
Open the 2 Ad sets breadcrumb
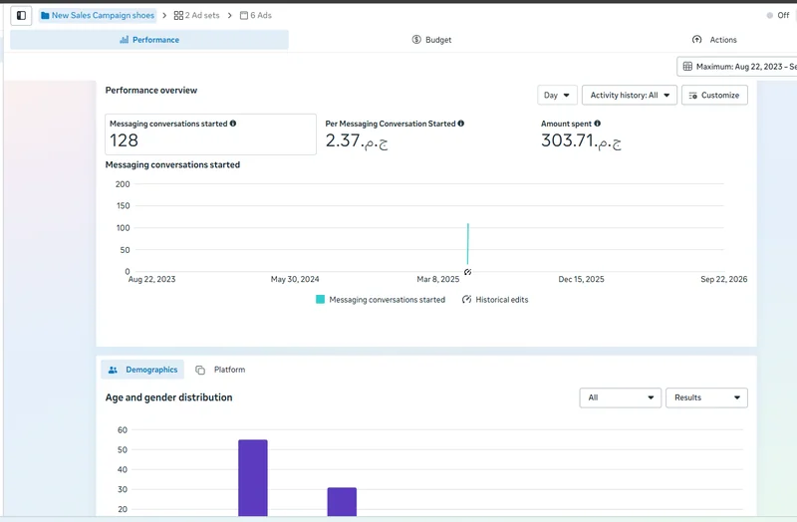[196, 15]
